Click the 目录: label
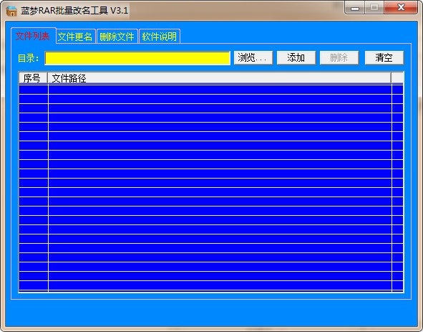This screenshot has height=332, width=423. [x=29, y=58]
